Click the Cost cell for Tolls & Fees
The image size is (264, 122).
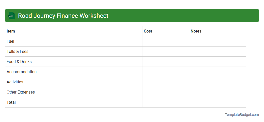[x=166, y=52]
